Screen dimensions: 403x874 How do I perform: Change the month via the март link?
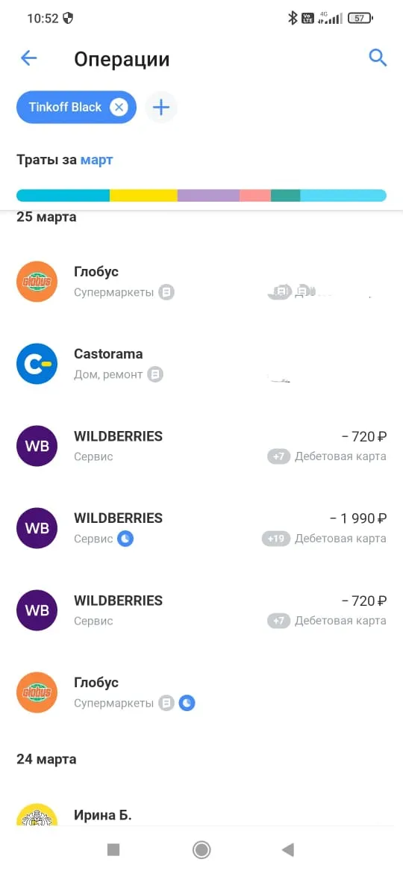pos(97,160)
